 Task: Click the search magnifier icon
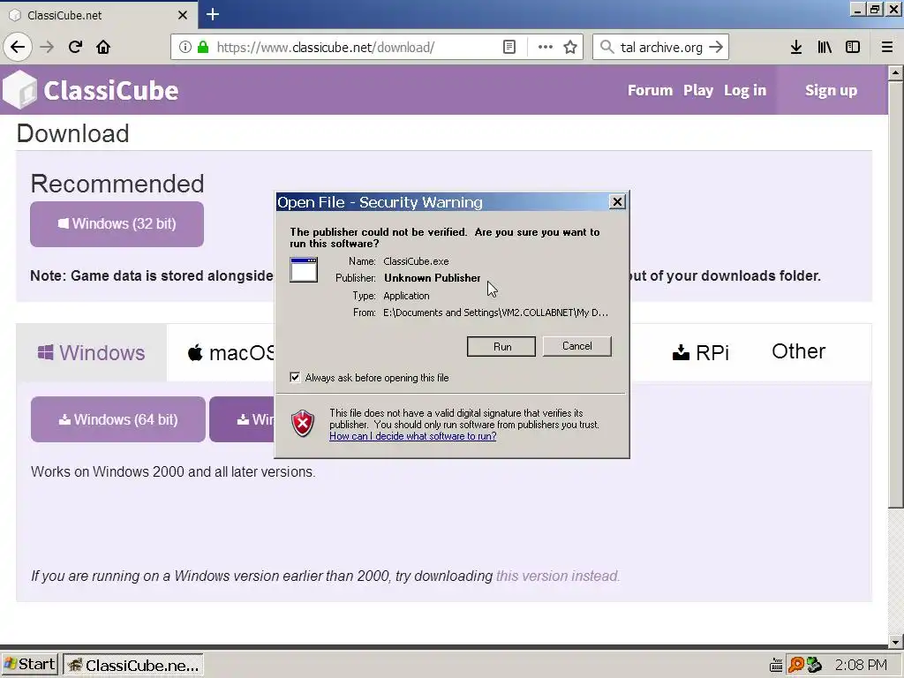coord(606,48)
